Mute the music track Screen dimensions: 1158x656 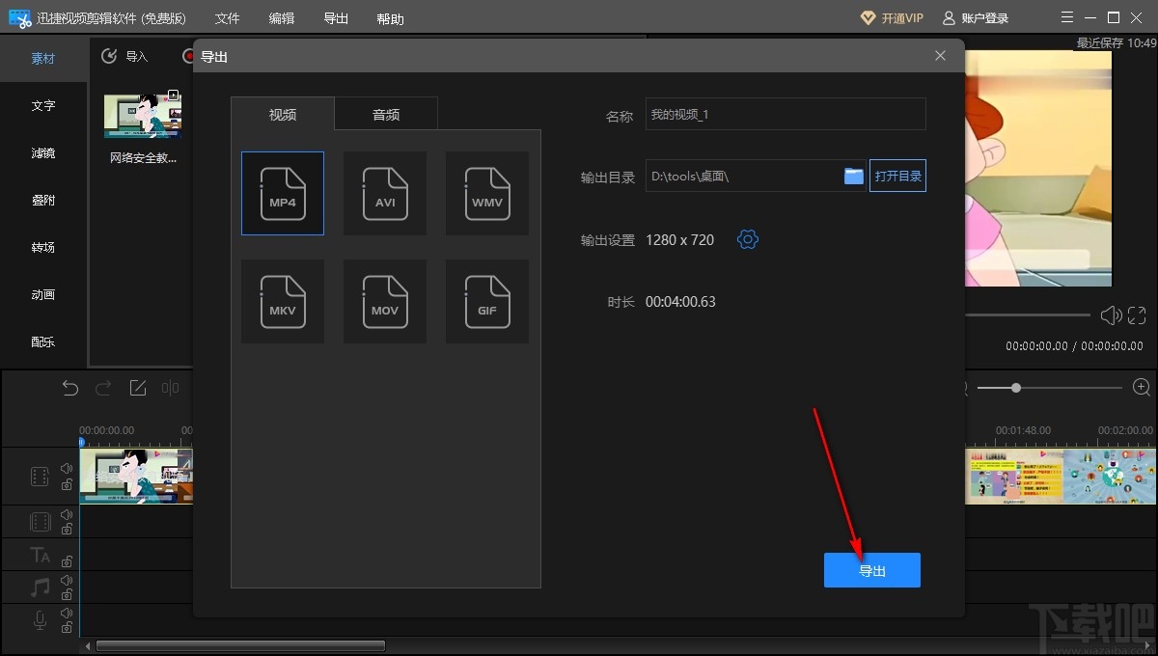[67, 581]
